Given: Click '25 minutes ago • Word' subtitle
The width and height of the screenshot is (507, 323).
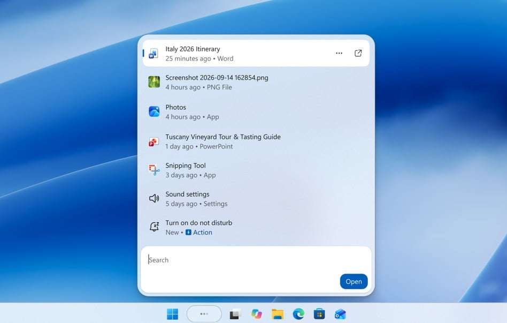Looking at the screenshot, I should point(199,58).
